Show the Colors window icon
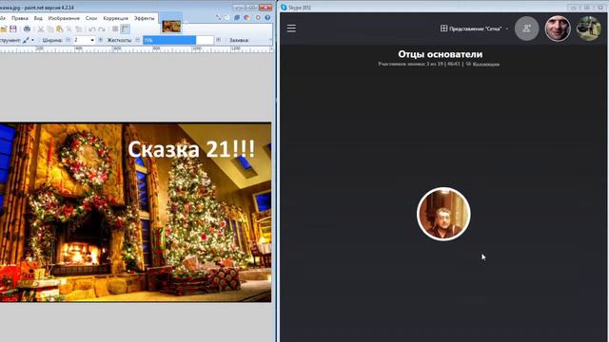The image size is (609, 342). point(246,17)
